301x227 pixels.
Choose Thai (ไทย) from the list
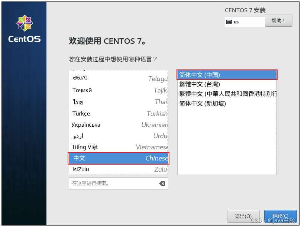(x=119, y=102)
